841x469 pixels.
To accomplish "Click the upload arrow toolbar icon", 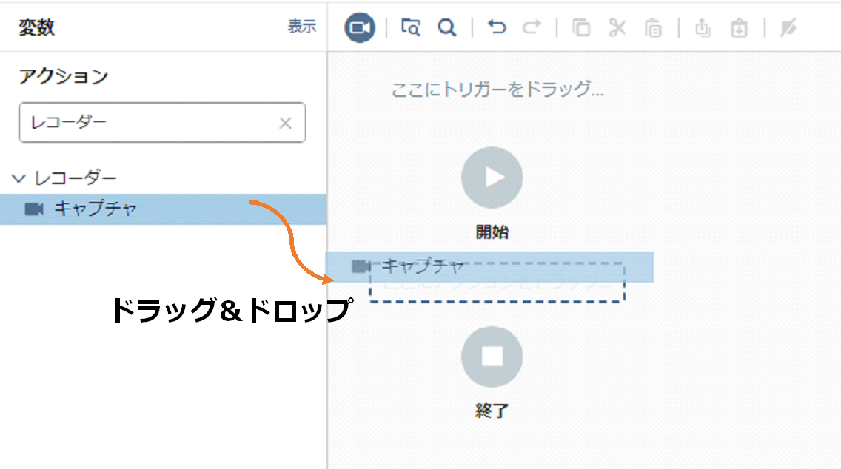I will pyautogui.click(x=703, y=27).
